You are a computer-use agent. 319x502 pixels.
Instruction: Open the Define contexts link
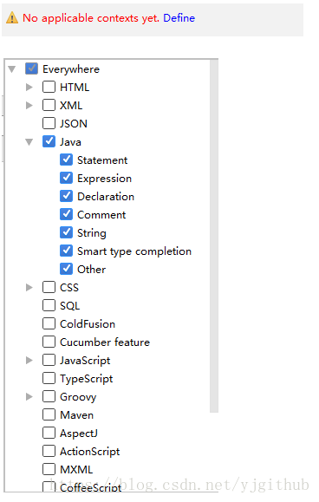[x=179, y=18]
